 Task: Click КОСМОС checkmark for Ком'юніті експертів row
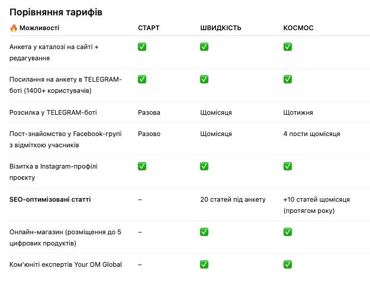pos(288,264)
